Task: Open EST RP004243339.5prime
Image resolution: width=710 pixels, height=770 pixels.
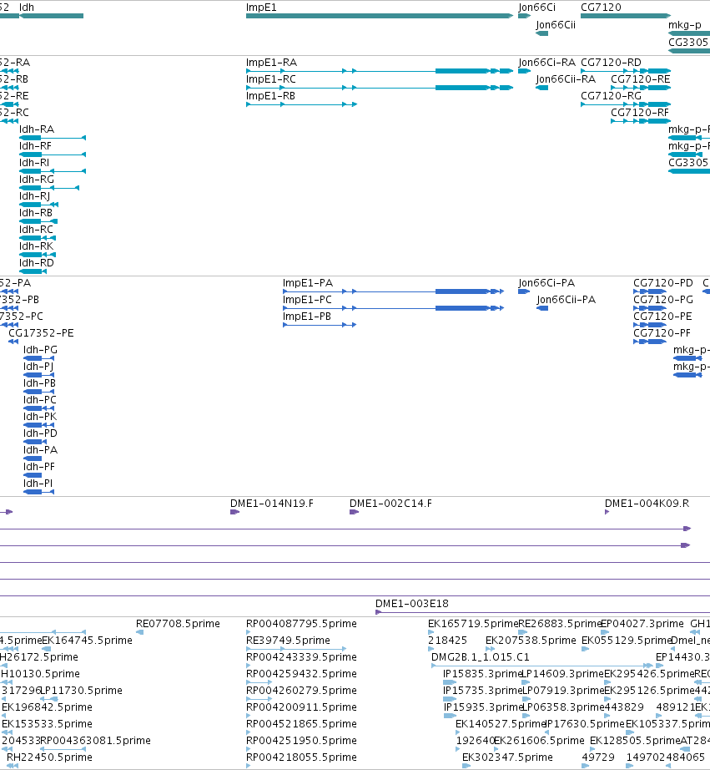Action: pyautogui.click(x=249, y=666)
